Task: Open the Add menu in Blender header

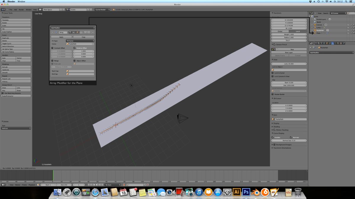Action: click(x=15, y=9)
